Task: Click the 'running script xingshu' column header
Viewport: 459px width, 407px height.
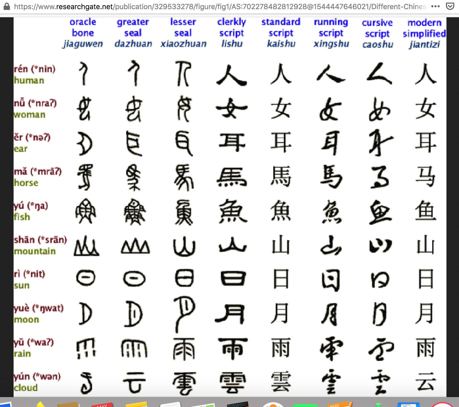Action: [x=331, y=33]
